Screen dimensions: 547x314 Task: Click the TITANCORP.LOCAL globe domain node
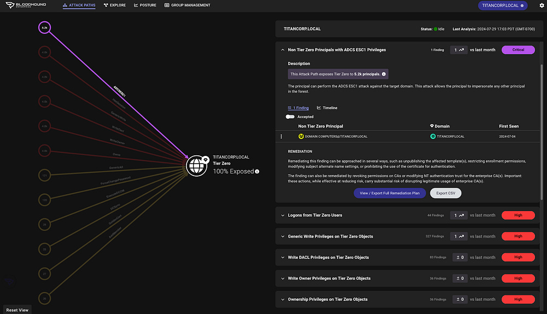point(196,166)
